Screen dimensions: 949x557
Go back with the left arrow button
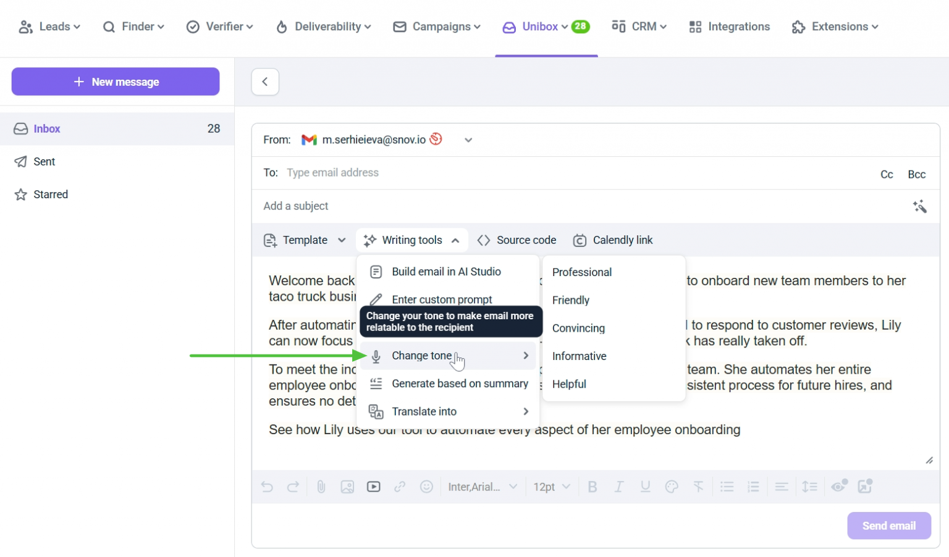(265, 82)
